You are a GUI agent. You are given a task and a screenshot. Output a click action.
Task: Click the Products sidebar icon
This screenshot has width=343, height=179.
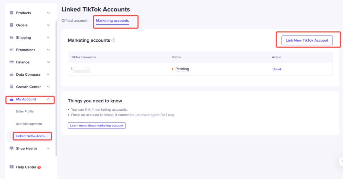pyautogui.click(x=12, y=13)
